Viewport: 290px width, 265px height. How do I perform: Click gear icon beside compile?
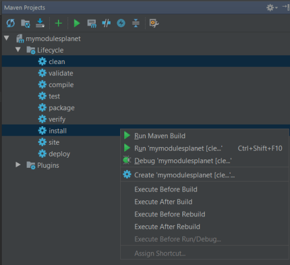(x=42, y=85)
